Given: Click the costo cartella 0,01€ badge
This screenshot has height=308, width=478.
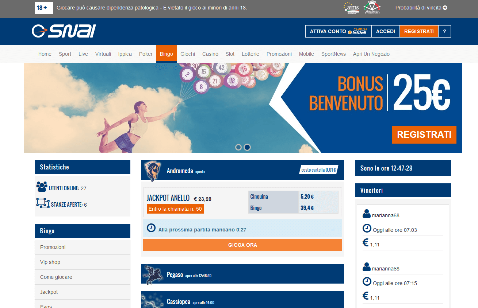Looking at the screenshot, I should (x=318, y=170).
